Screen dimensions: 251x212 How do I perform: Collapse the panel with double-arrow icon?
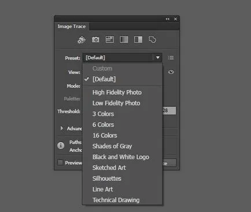168,19
